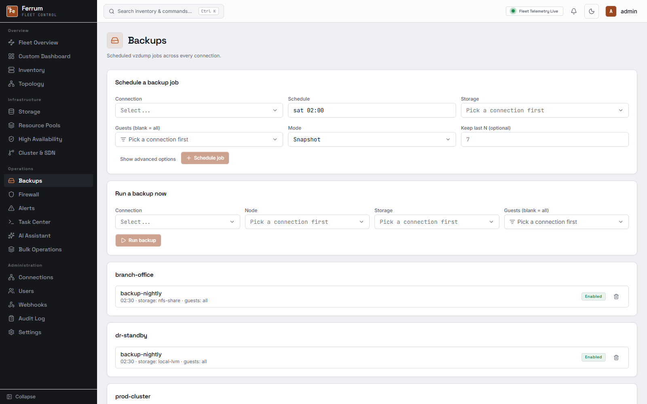Click the Task Center terminal icon

pos(11,222)
